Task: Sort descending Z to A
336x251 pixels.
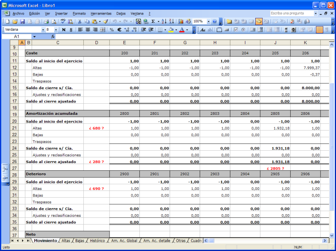Action: [x=171, y=21]
